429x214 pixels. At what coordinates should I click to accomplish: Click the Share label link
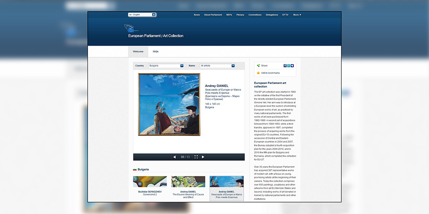click(x=264, y=66)
